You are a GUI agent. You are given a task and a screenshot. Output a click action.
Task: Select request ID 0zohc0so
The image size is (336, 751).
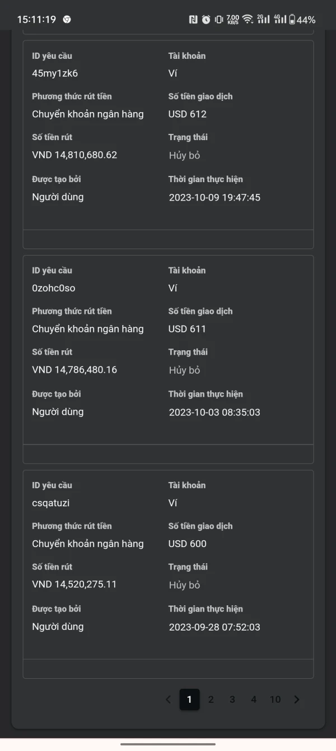(54, 288)
